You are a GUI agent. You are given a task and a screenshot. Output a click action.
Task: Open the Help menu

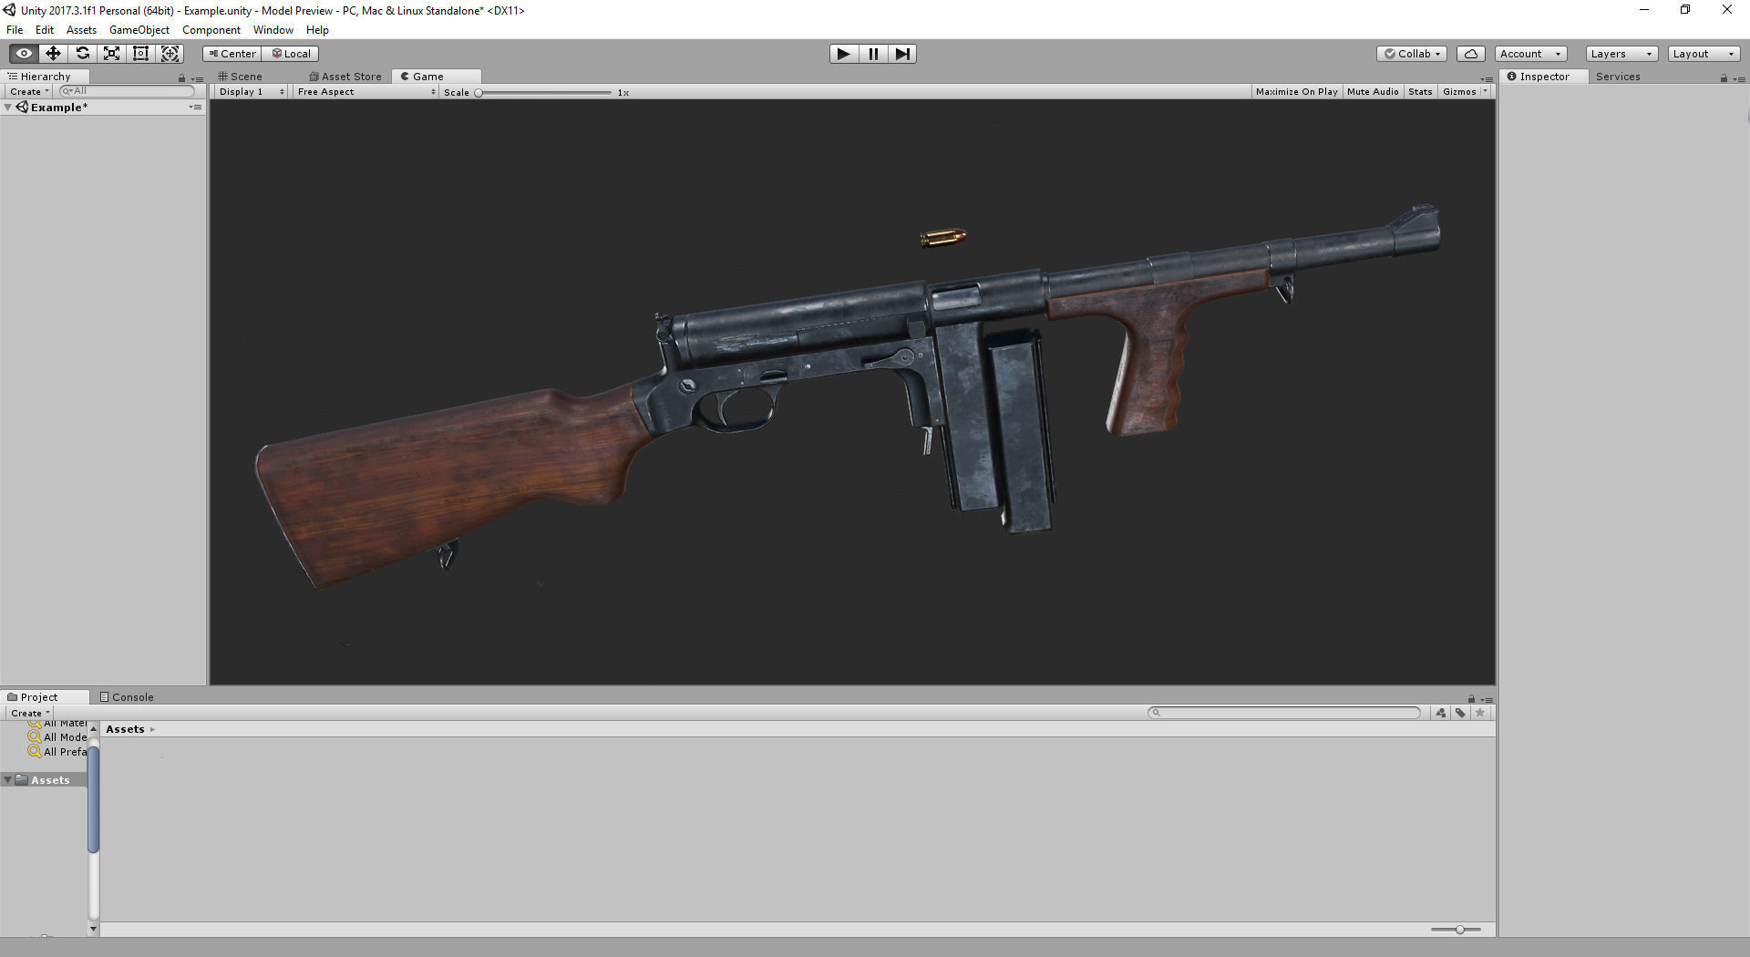(317, 30)
